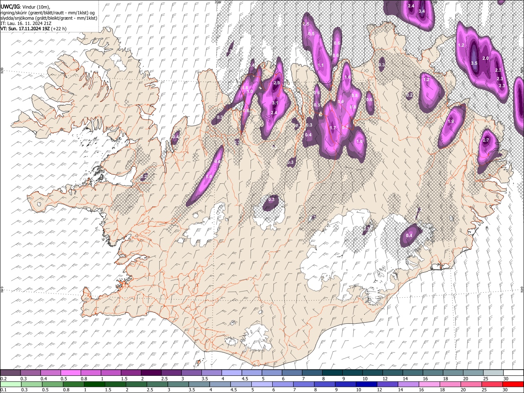The image size is (524, 393).
Task: Select the 1.9 precipitation value on the map
Action: (451, 122)
